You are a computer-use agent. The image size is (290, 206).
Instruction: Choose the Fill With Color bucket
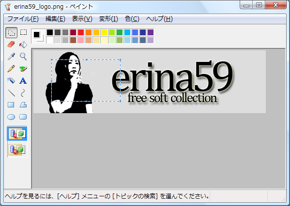23,44
